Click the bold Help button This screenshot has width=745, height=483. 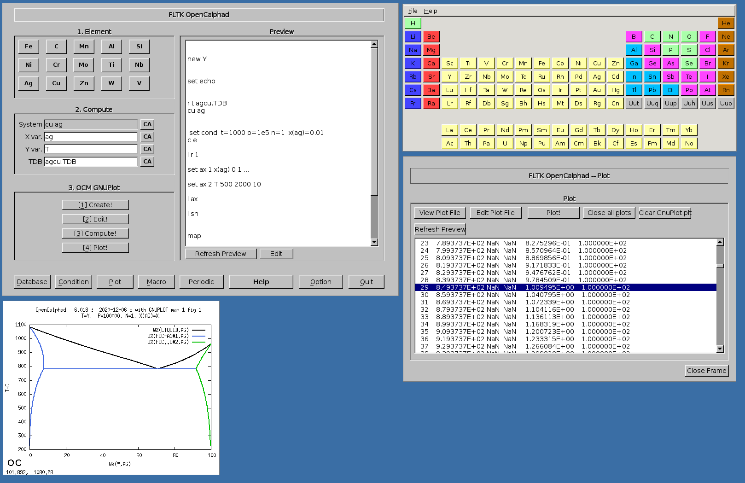(x=261, y=282)
